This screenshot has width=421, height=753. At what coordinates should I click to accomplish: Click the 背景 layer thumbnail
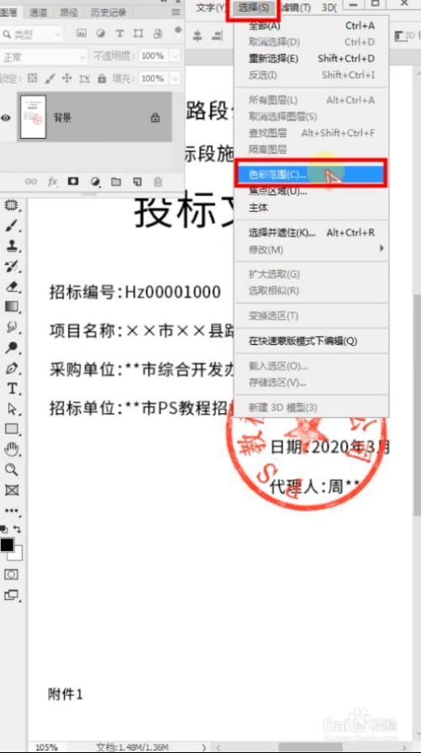[x=33, y=117]
